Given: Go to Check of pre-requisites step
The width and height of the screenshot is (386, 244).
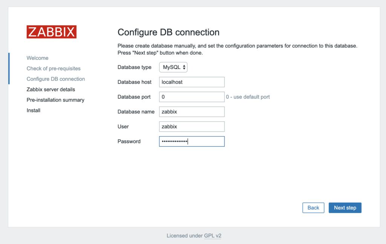Looking at the screenshot, I should click(54, 69).
